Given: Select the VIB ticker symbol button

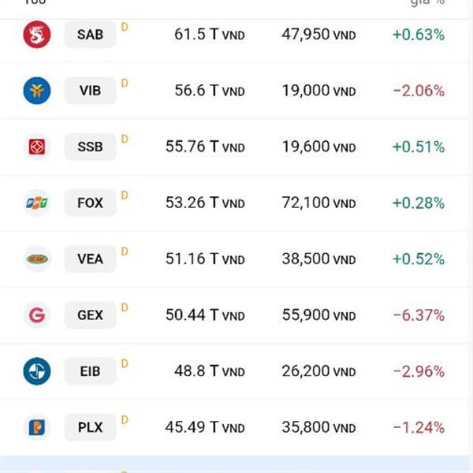Looking at the screenshot, I should click(x=90, y=91).
